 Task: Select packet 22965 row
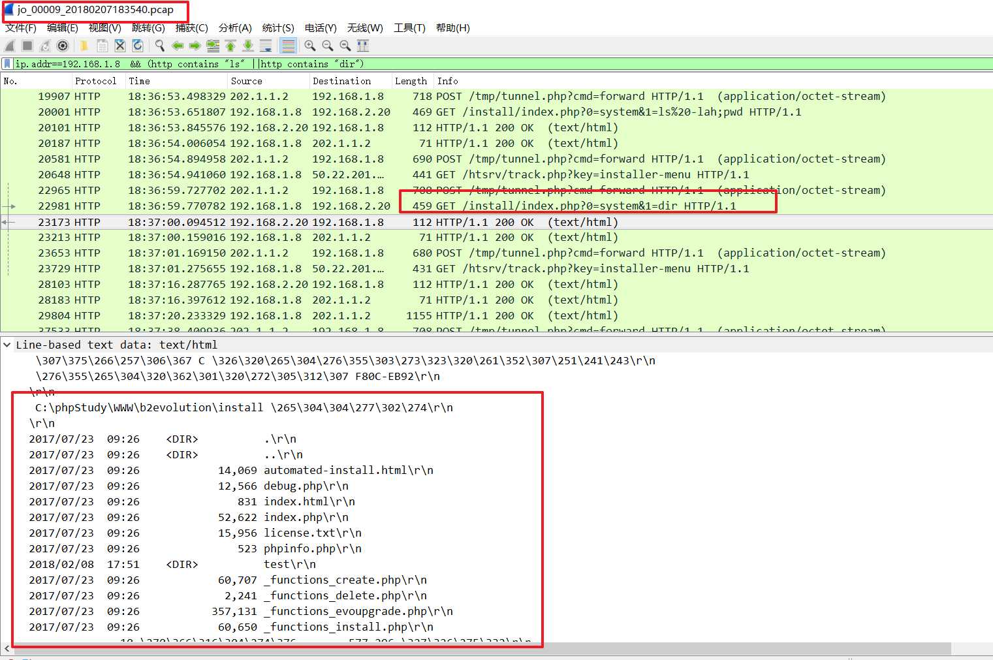pyautogui.click(x=496, y=190)
